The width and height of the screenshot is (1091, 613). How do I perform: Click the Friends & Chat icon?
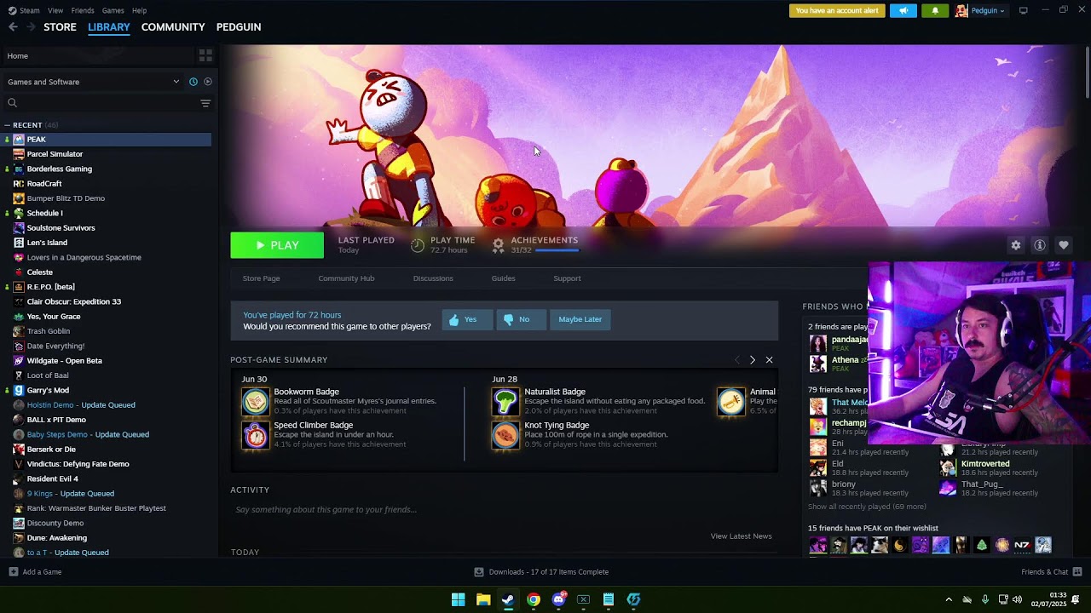coord(1077,572)
